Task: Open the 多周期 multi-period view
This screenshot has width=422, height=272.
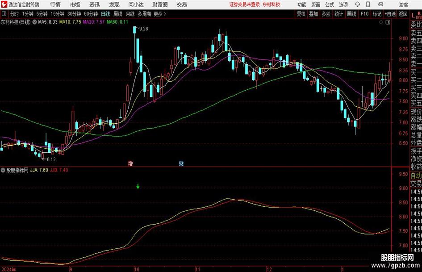Action: click(144, 14)
